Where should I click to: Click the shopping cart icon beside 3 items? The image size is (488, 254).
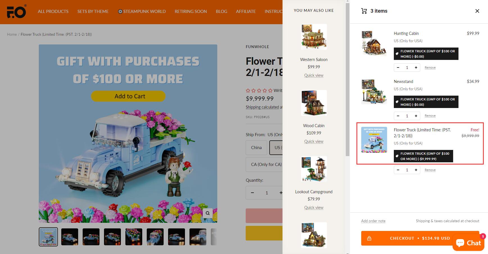pos(364,11)
